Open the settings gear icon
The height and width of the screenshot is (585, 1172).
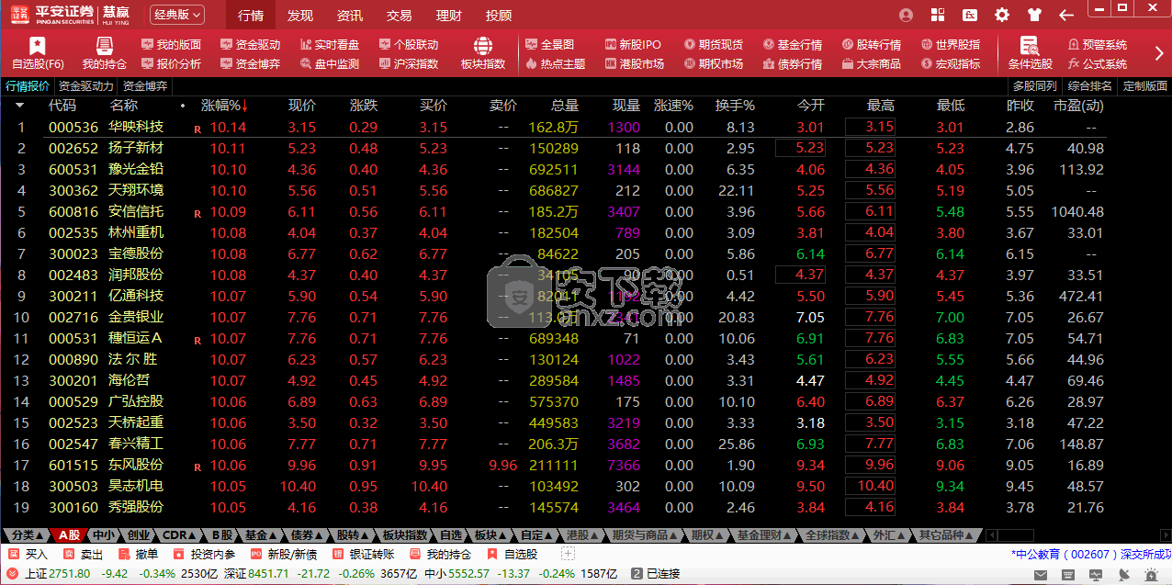pos(1001,15)
